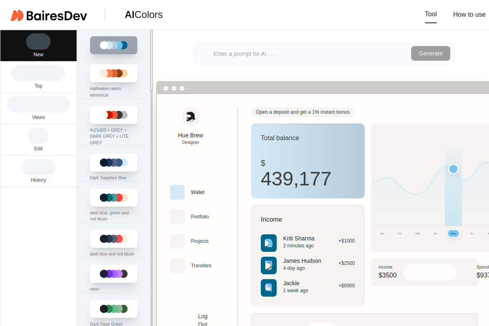Open the How to use tab
Image resolution: width=489 pixels, height=326 pixels.
pyautogui.click(x=469, y=15)
